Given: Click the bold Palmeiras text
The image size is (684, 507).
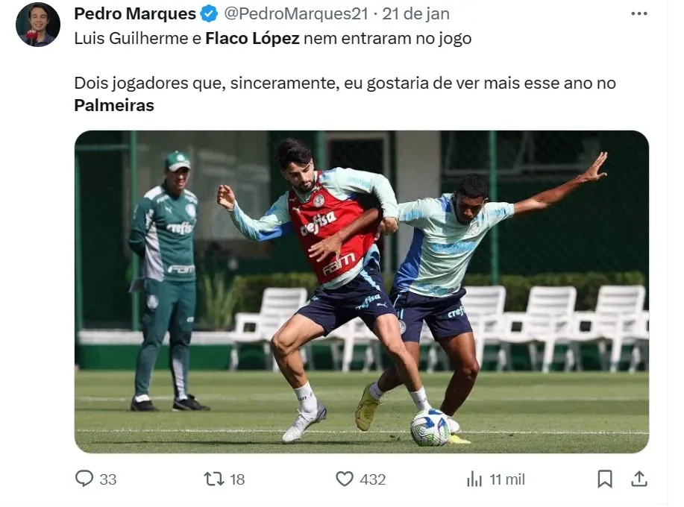Looking at the screenshot, I should (114, 105).
